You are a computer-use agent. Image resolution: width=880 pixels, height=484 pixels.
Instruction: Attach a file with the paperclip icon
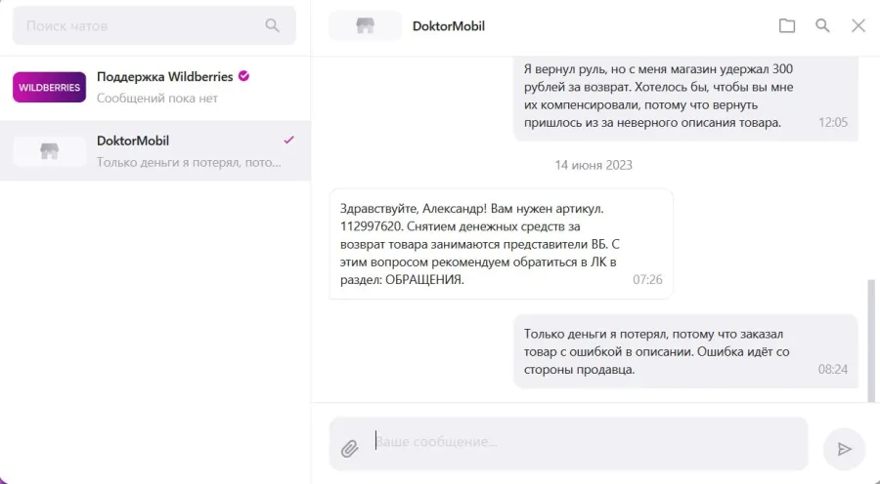[x=349, y=448]
